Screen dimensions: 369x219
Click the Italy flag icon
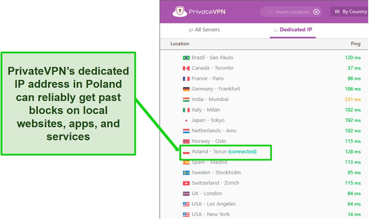186,110
